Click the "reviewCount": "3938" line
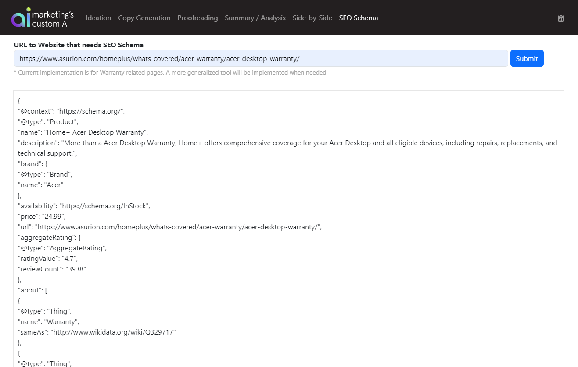 52,269
